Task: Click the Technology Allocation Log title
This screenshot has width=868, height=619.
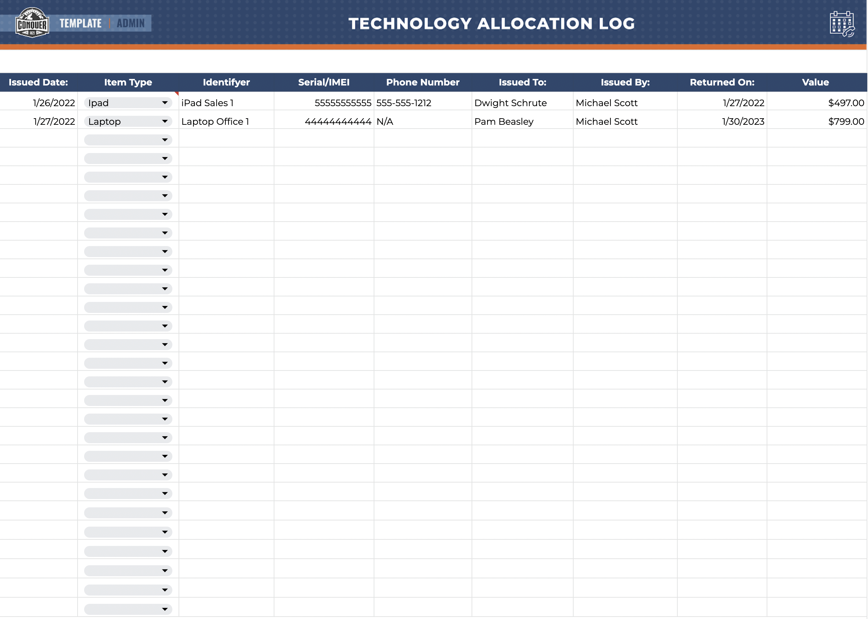Action: 491,24
